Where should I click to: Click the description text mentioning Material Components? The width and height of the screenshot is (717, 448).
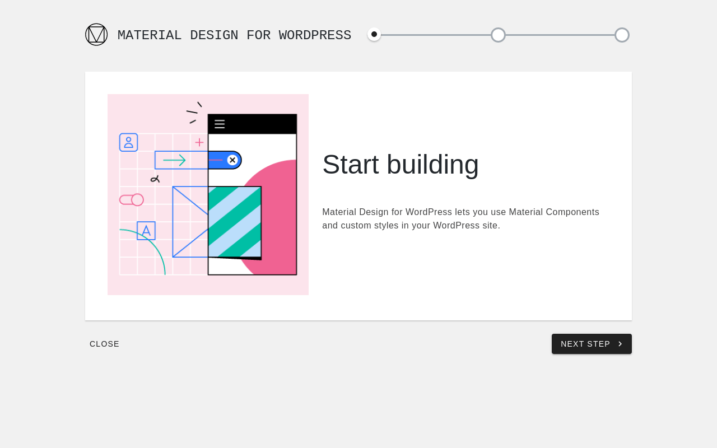point(460,219)
